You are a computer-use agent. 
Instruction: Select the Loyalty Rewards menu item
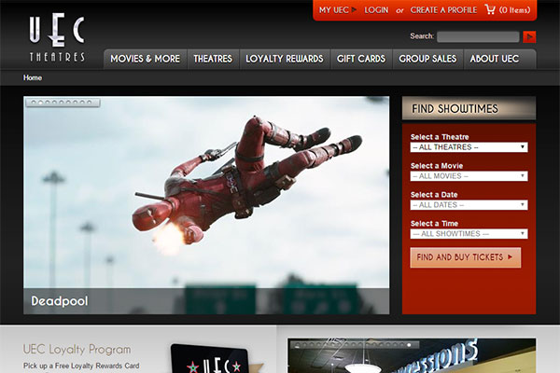click(x=284, y=59)
